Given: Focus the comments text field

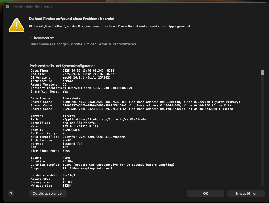Looking at the screenshot, I should click(x=147, y=51).
